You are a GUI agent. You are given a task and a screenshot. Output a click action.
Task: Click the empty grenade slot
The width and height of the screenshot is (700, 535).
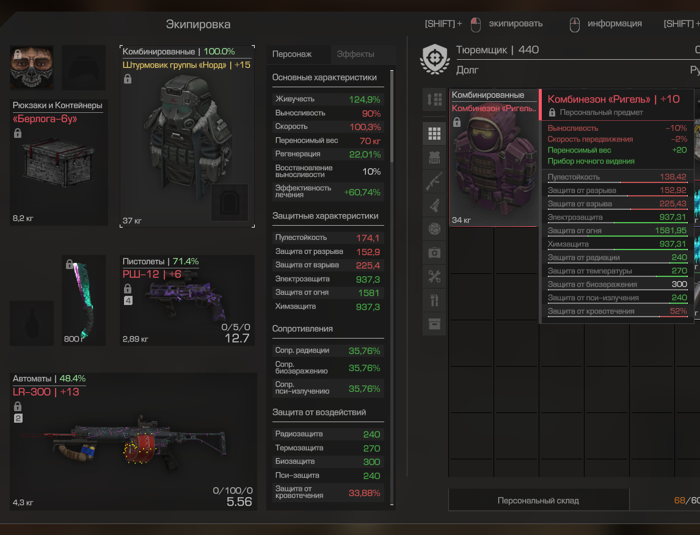point(32,323)
